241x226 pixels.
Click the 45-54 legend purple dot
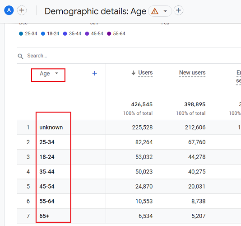(x=87, y=33)
